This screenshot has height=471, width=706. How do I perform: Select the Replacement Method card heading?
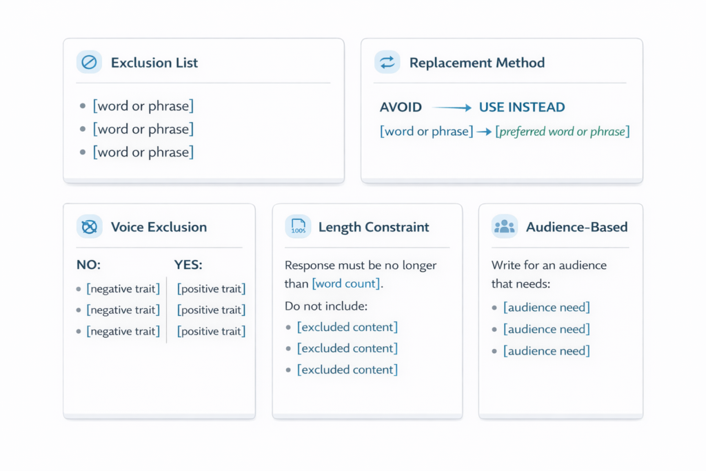tap(477, 63)
